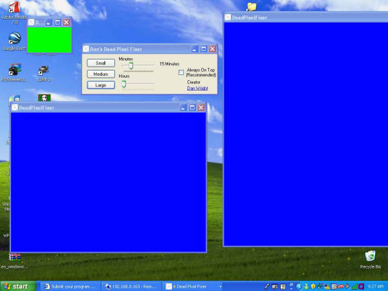The image size is (388, 291).
Task: Click the yellow shield tray icon
Action: click(x=313, y=286)
